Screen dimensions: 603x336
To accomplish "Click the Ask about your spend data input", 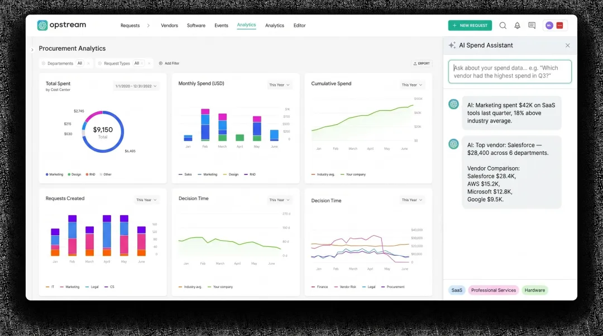I will (510, 72).
